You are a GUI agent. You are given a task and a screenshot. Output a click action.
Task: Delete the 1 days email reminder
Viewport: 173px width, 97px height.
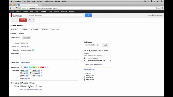click(x=41, y=75)
